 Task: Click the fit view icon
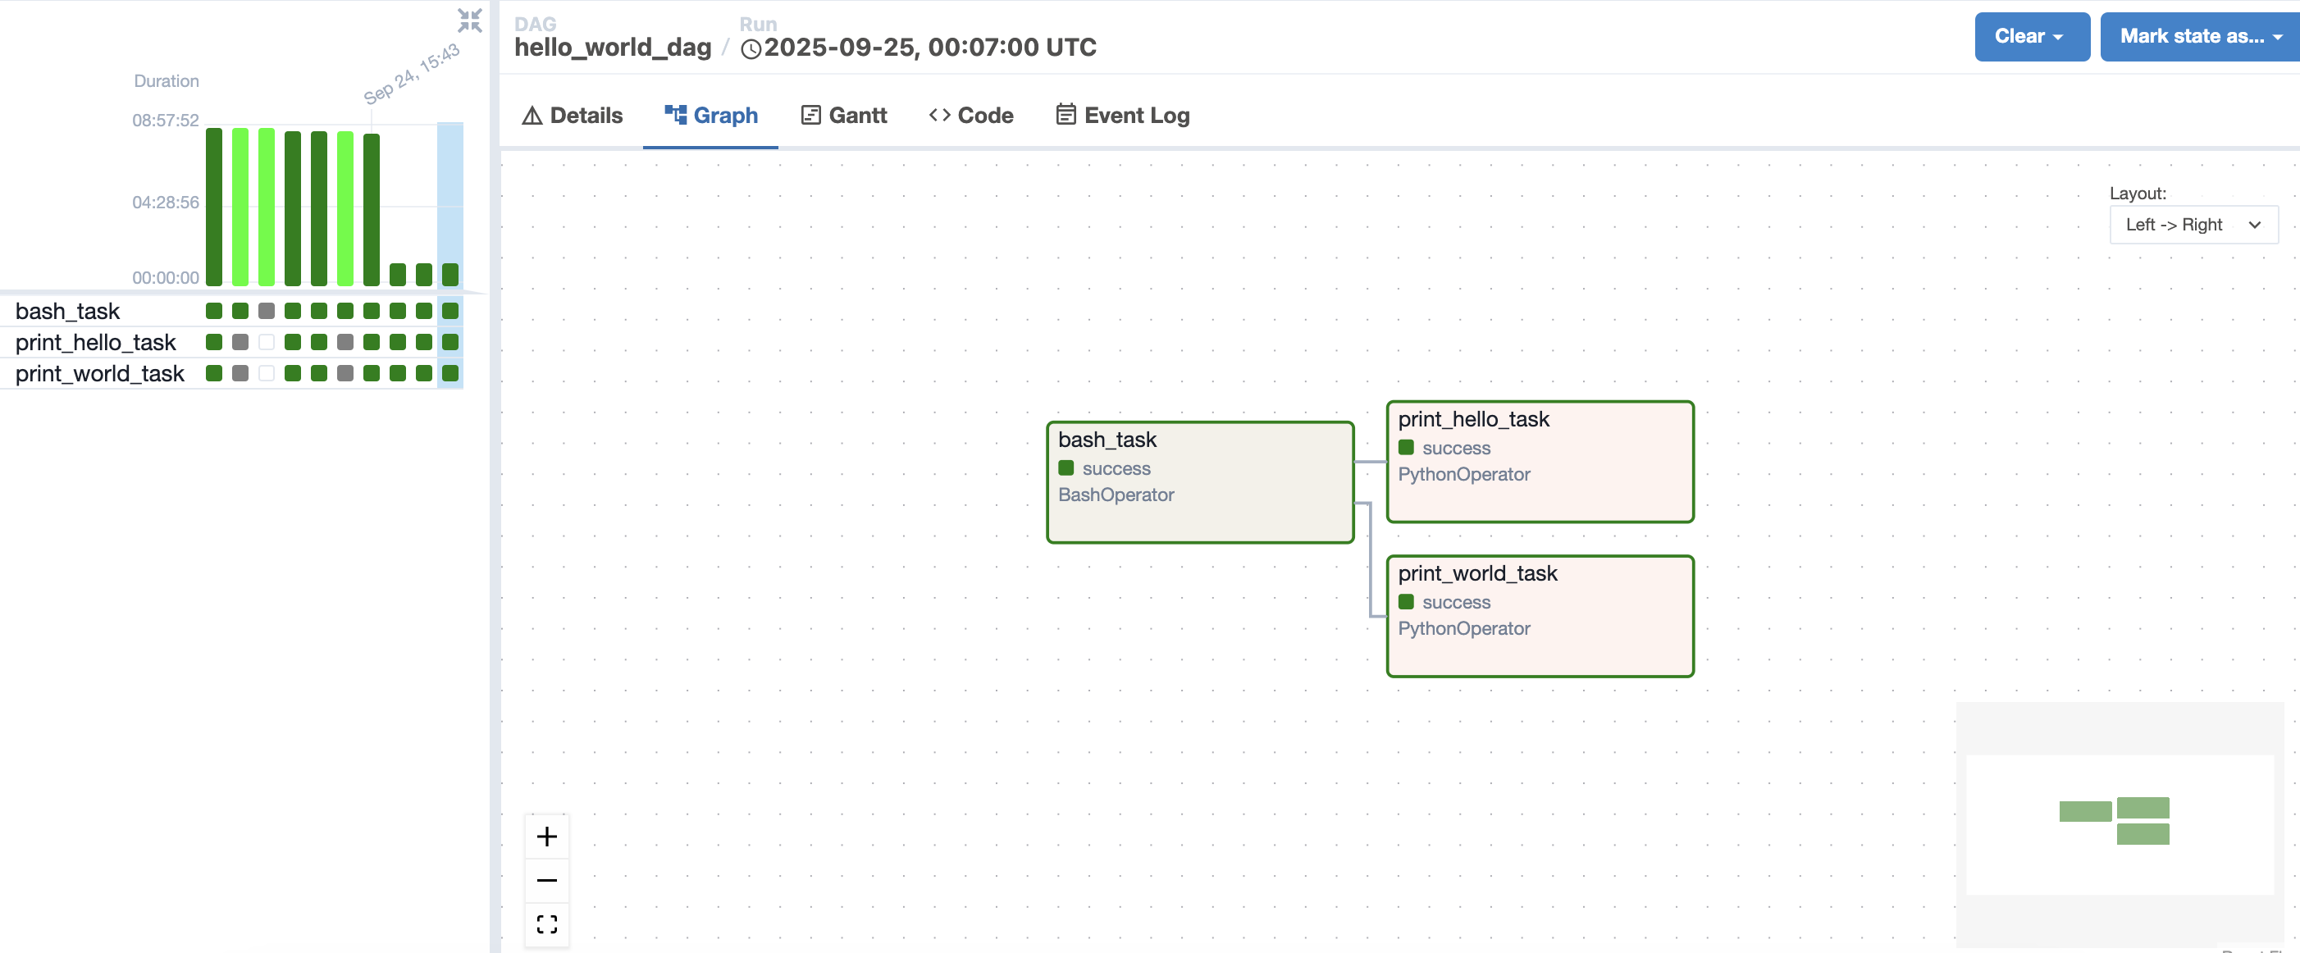point(546,923)
